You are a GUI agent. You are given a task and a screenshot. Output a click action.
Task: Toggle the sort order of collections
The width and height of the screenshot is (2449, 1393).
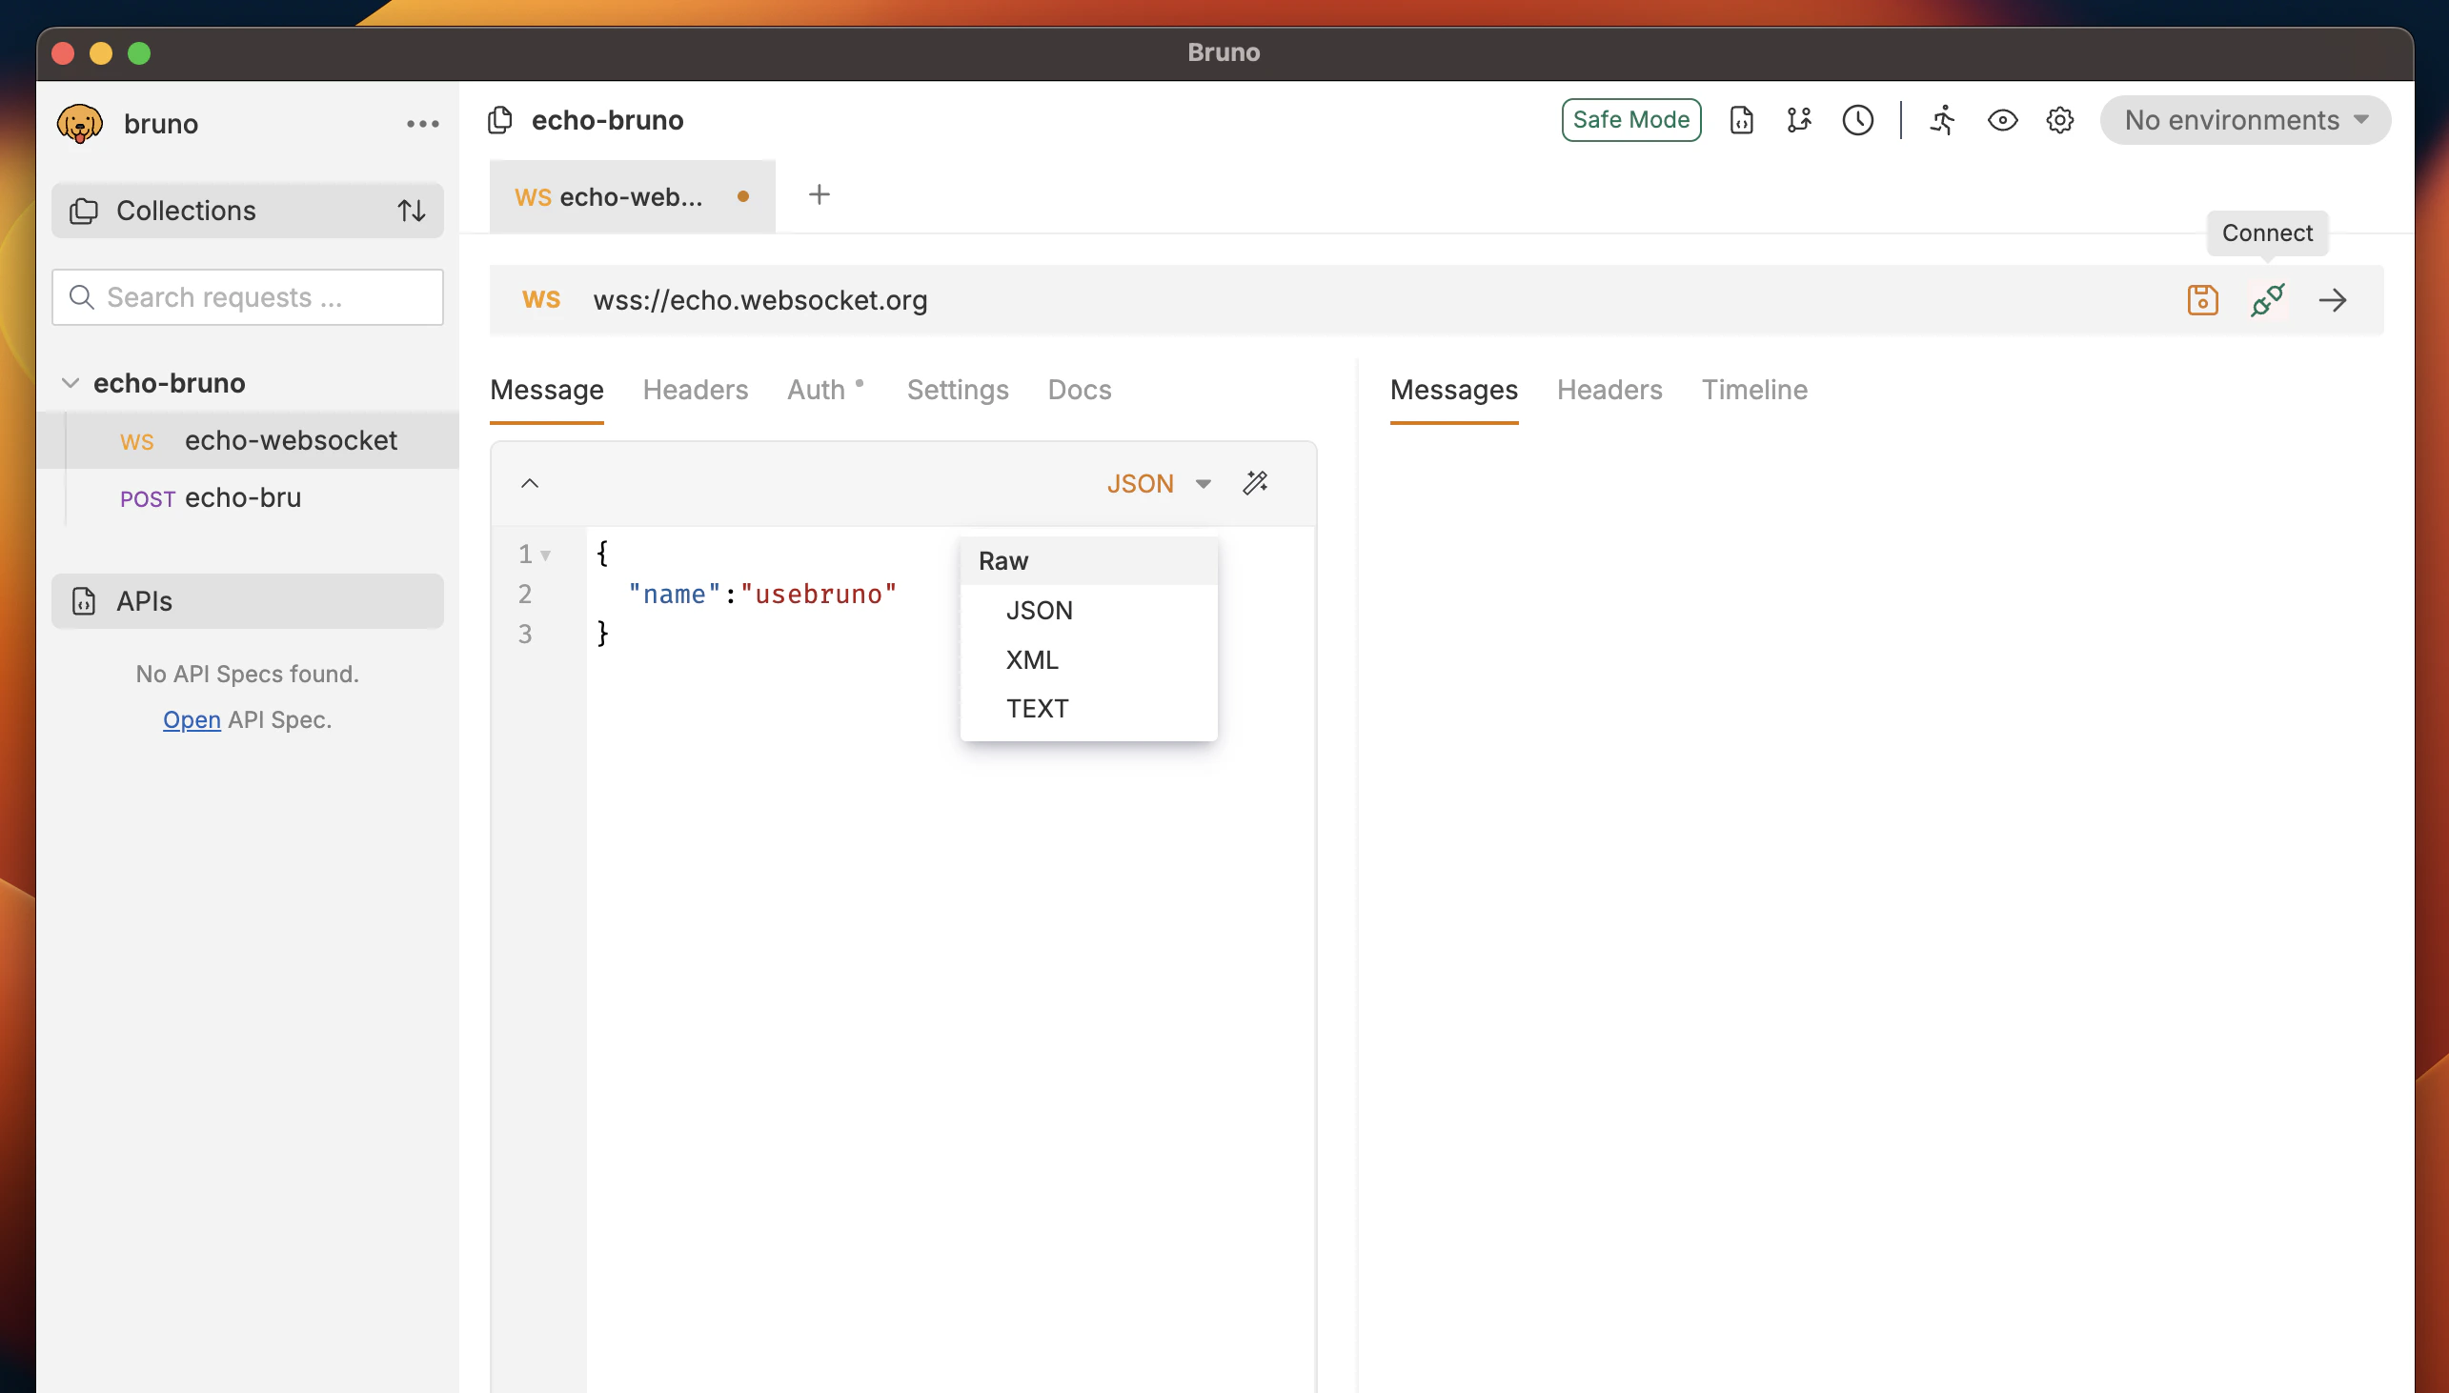[412, 210]
